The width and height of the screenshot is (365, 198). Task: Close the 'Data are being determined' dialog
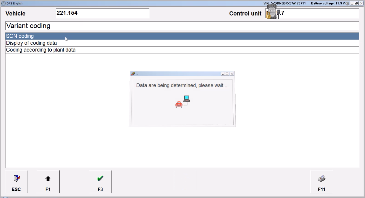pyautogui.click(x=232, y=74)
